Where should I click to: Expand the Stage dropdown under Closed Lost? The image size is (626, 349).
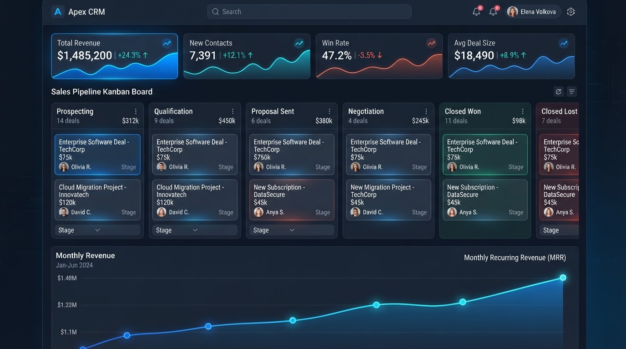[x=559, y=230]
